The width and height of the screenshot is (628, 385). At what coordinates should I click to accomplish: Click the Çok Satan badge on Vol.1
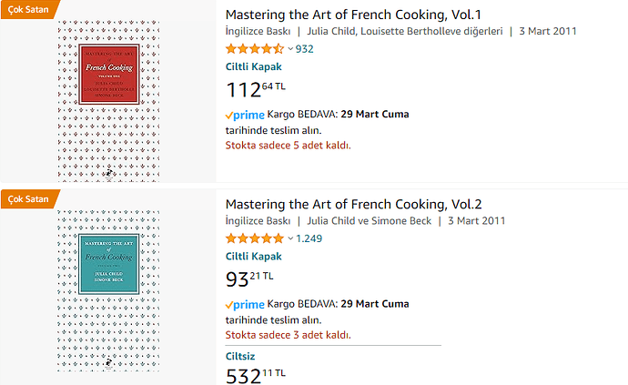(29, 9)
